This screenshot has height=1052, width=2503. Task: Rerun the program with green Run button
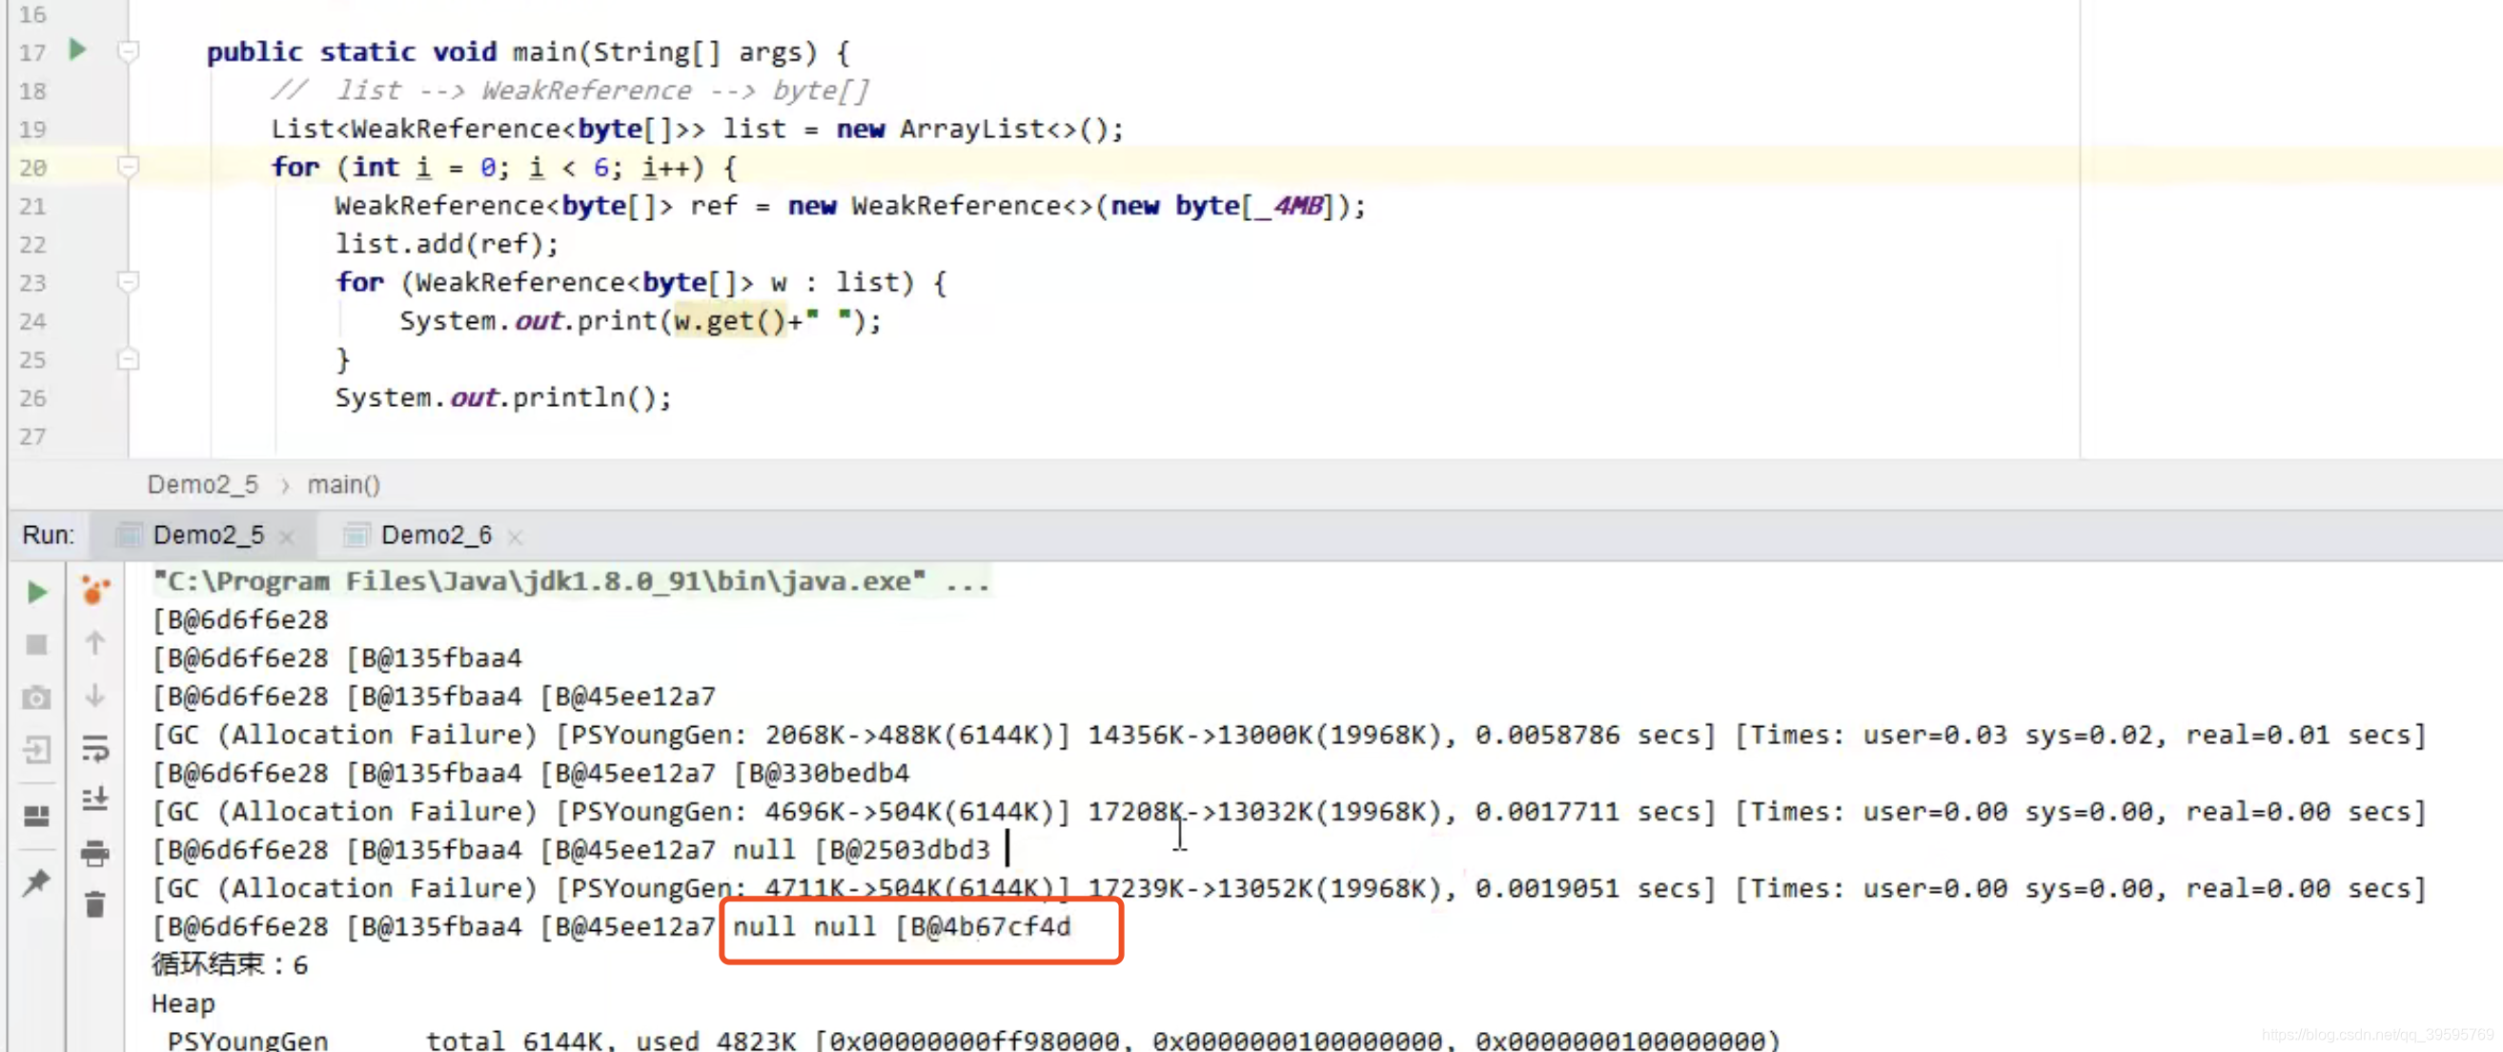37,593
